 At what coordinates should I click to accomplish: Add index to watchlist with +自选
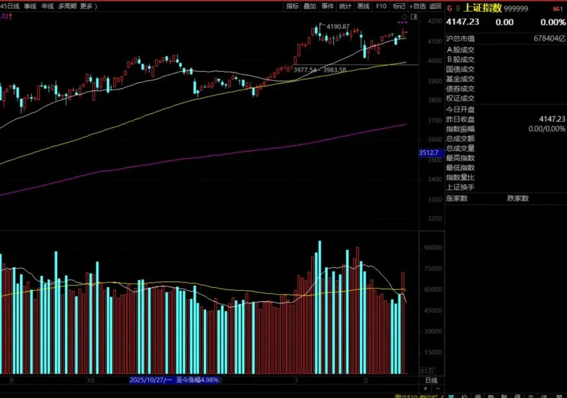(x=417, y=6)
